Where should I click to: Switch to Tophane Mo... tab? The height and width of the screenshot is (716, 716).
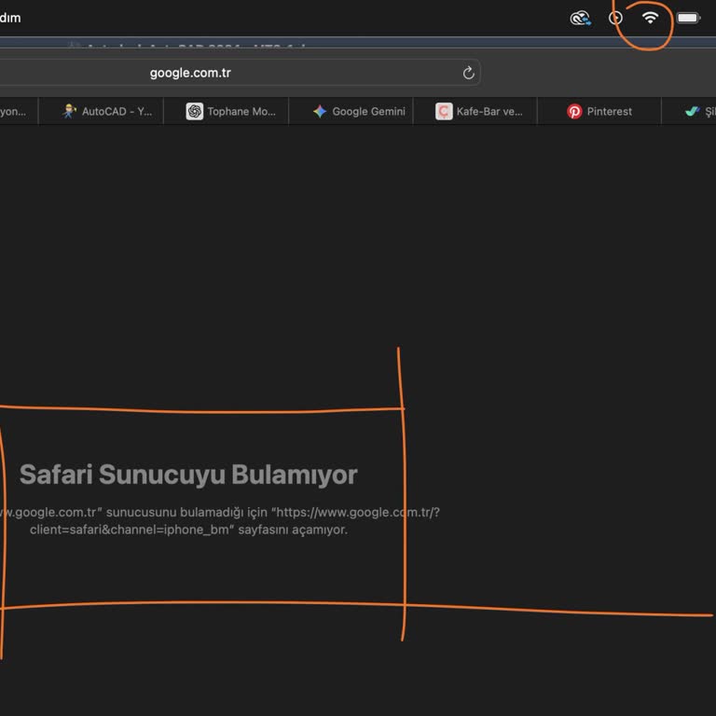226,111
